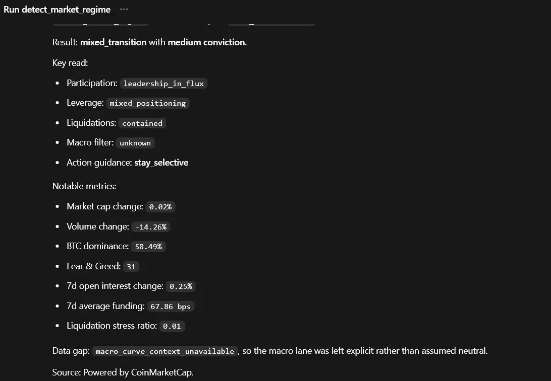Click the 58.49% BTC dominance value
551x381 pixels.
[x=148, y=247]
